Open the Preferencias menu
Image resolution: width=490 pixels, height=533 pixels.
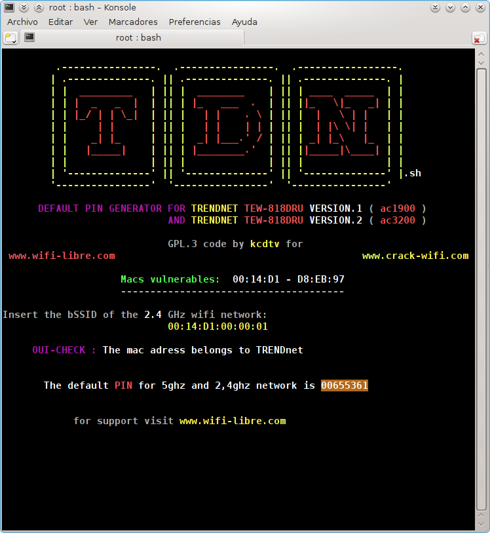(x=195, y=22)
